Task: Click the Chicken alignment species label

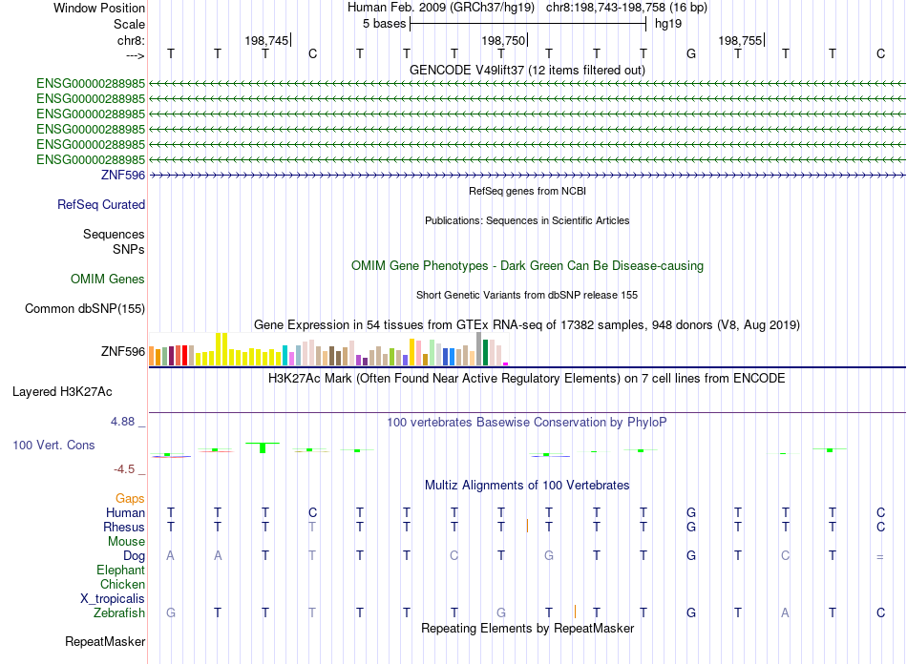Action: (x=122, y=584)
